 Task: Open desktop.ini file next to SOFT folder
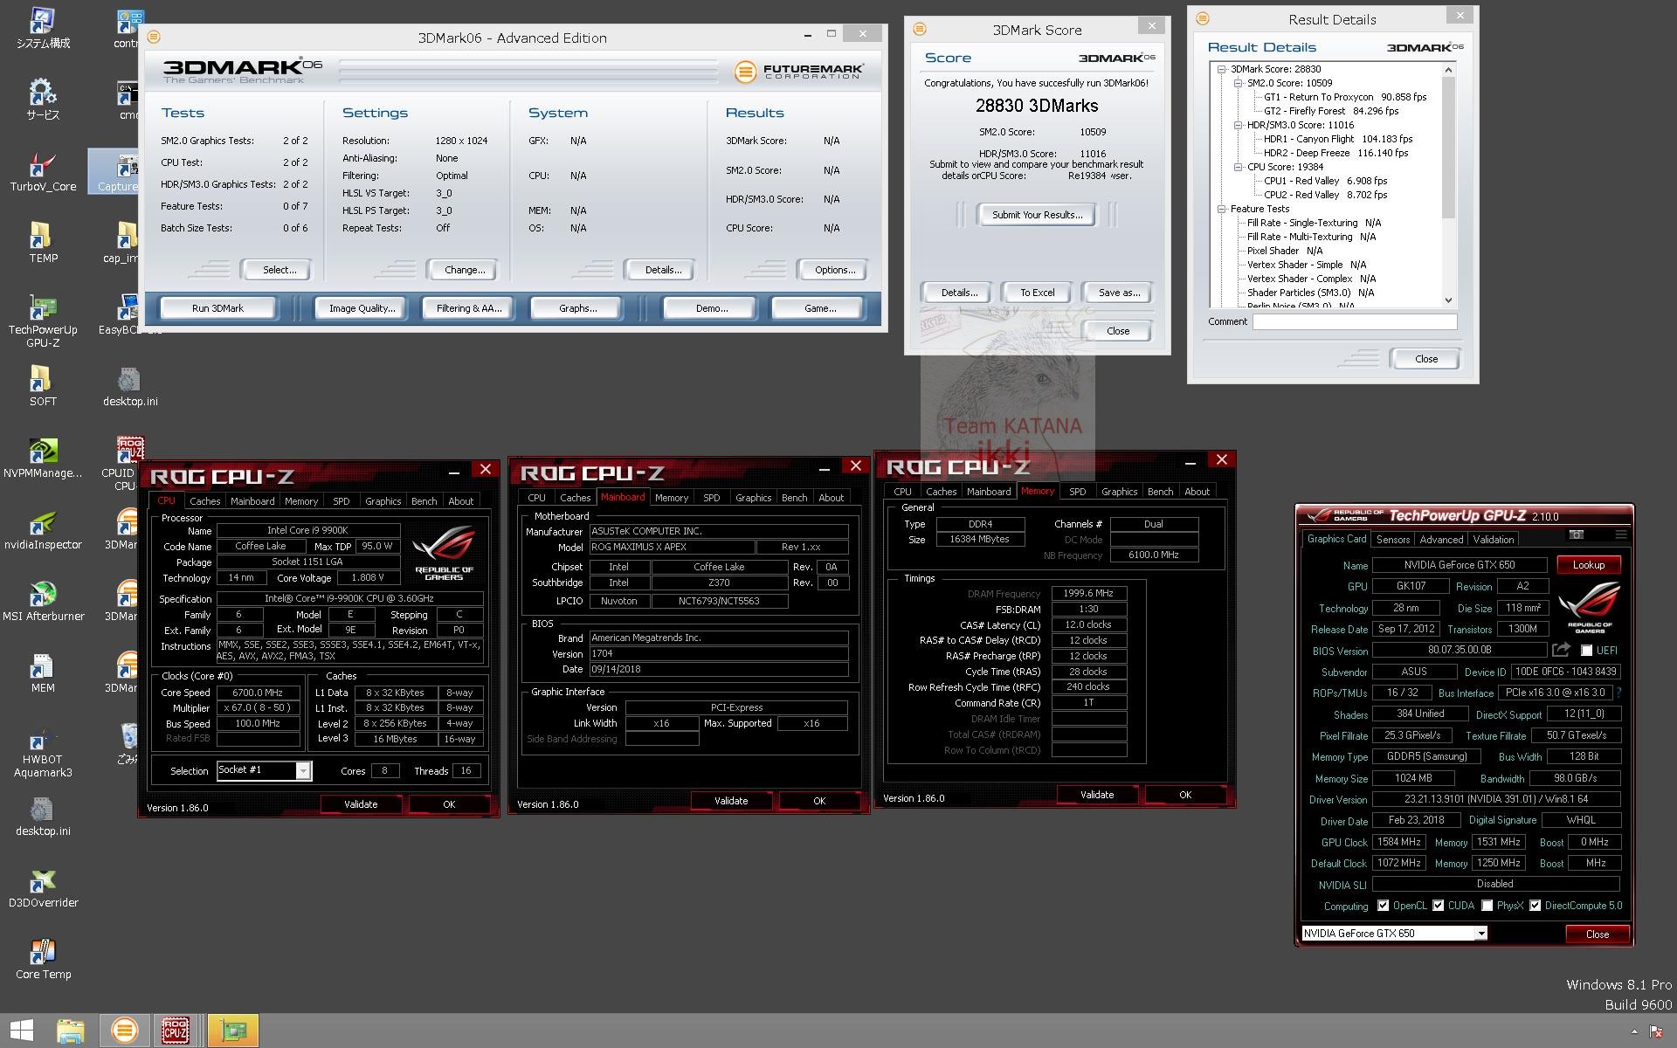129,386
